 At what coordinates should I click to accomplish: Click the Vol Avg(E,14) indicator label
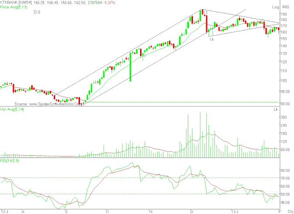(x=12, y=109)
